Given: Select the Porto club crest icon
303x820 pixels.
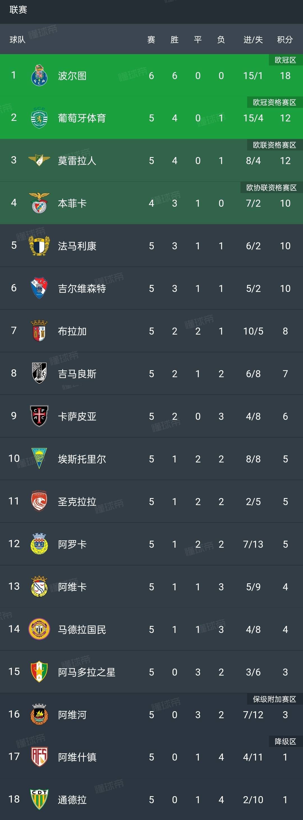Looking at the screenshot, I should [x=39, y=75].
